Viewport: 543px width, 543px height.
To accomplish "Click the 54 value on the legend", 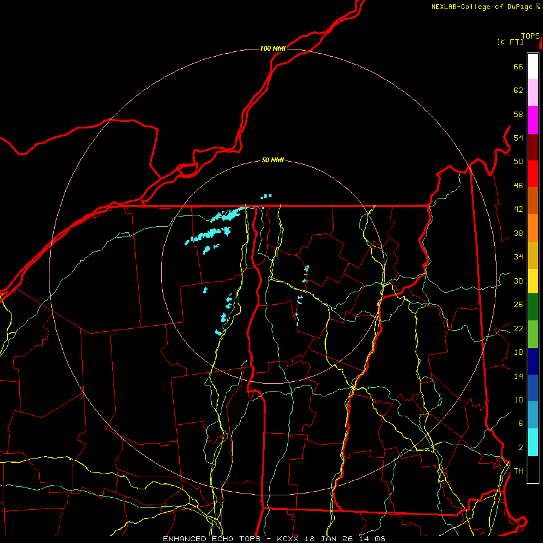I will tap(518, 138).
